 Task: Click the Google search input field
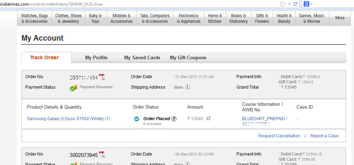[x=334, y=4]
